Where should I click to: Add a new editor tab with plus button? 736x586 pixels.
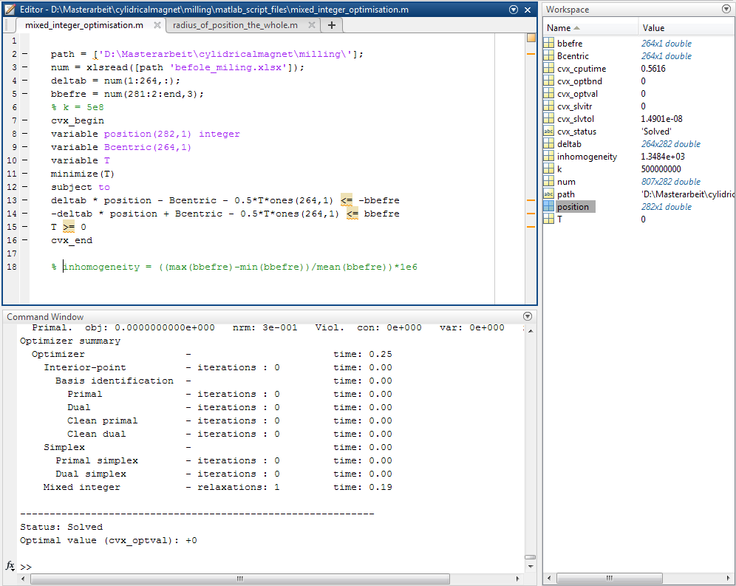click(x=332, y=25)
